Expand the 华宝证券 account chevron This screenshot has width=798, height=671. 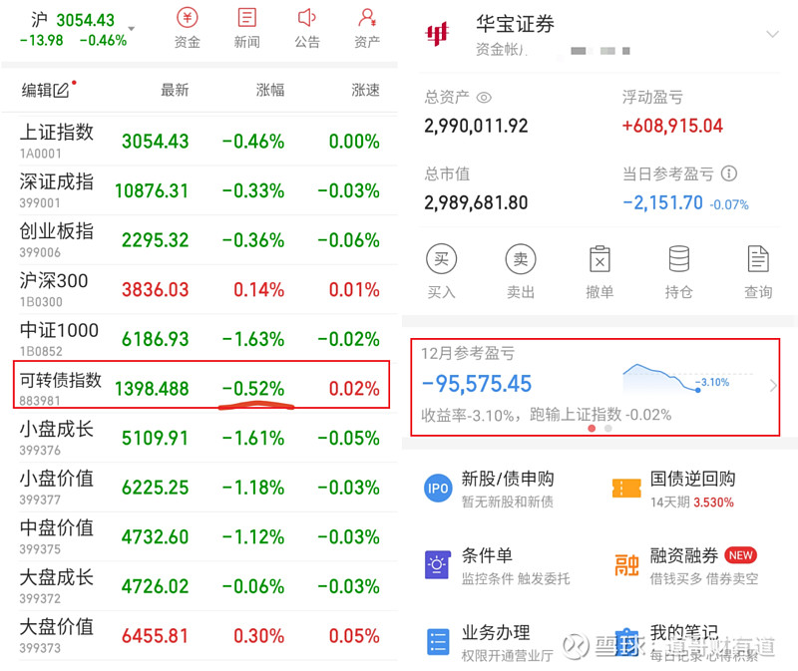pyautogui.click(x=772, y=34)
